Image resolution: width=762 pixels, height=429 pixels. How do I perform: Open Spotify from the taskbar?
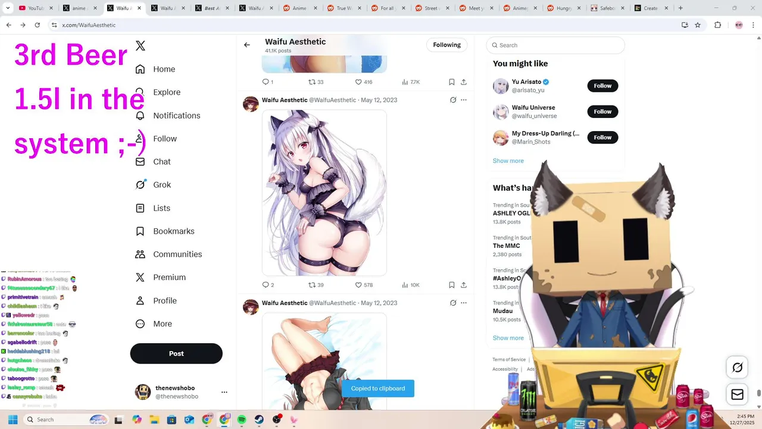pyautogui.click(x=242, y=419)
